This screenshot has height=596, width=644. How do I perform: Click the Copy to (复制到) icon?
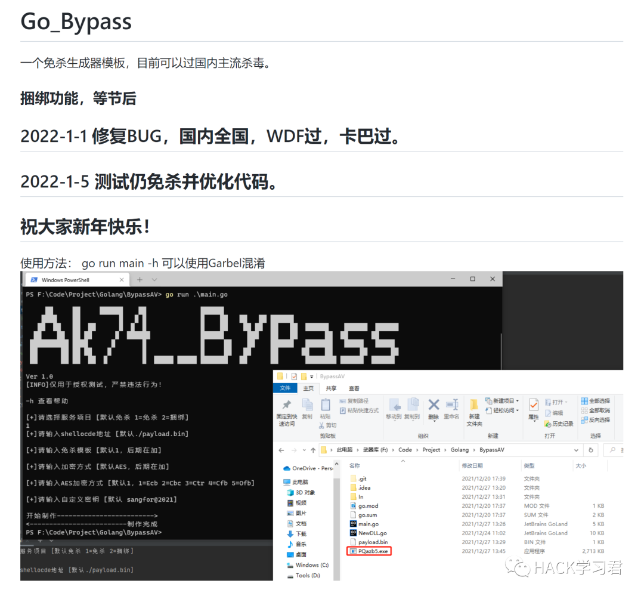413,405
